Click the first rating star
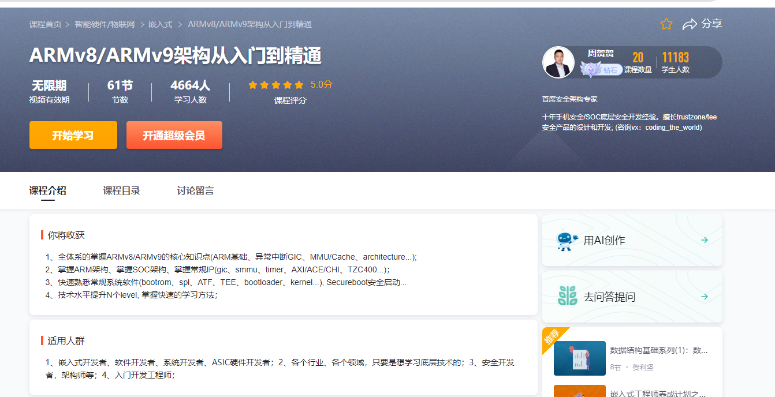 253,84
